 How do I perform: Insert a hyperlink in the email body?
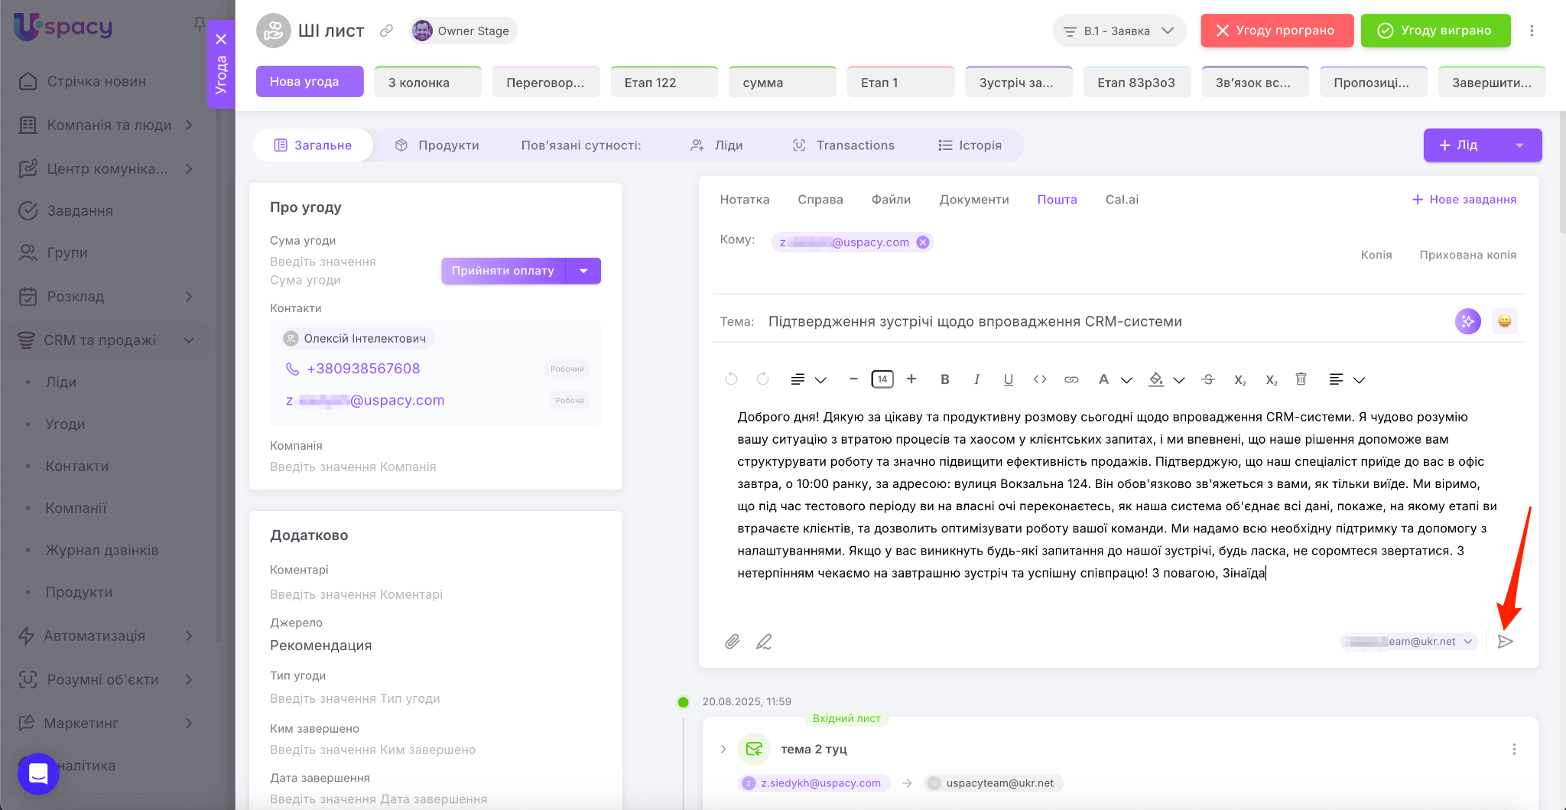[x=1071, y=379]
